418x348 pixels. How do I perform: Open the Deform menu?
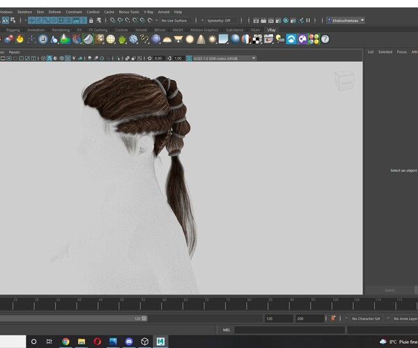coord(54,12)
